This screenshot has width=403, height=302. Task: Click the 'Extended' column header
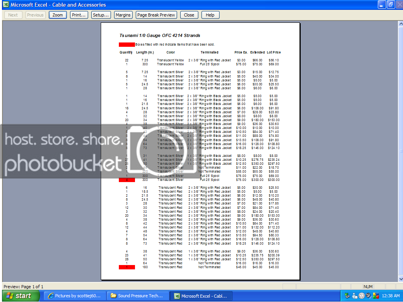click(x=257, y=52)
